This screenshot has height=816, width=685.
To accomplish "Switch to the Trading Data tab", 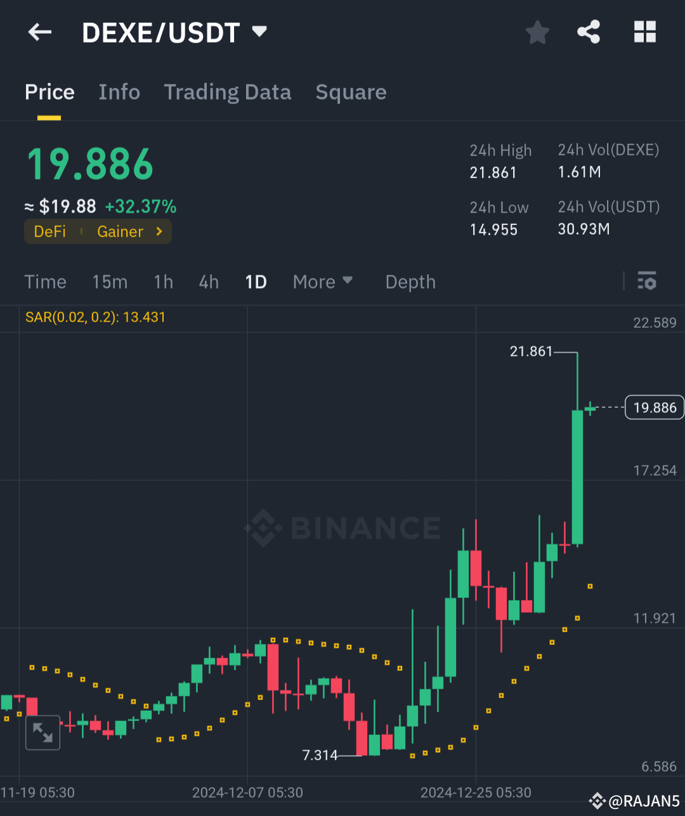I will pos(227,93).
